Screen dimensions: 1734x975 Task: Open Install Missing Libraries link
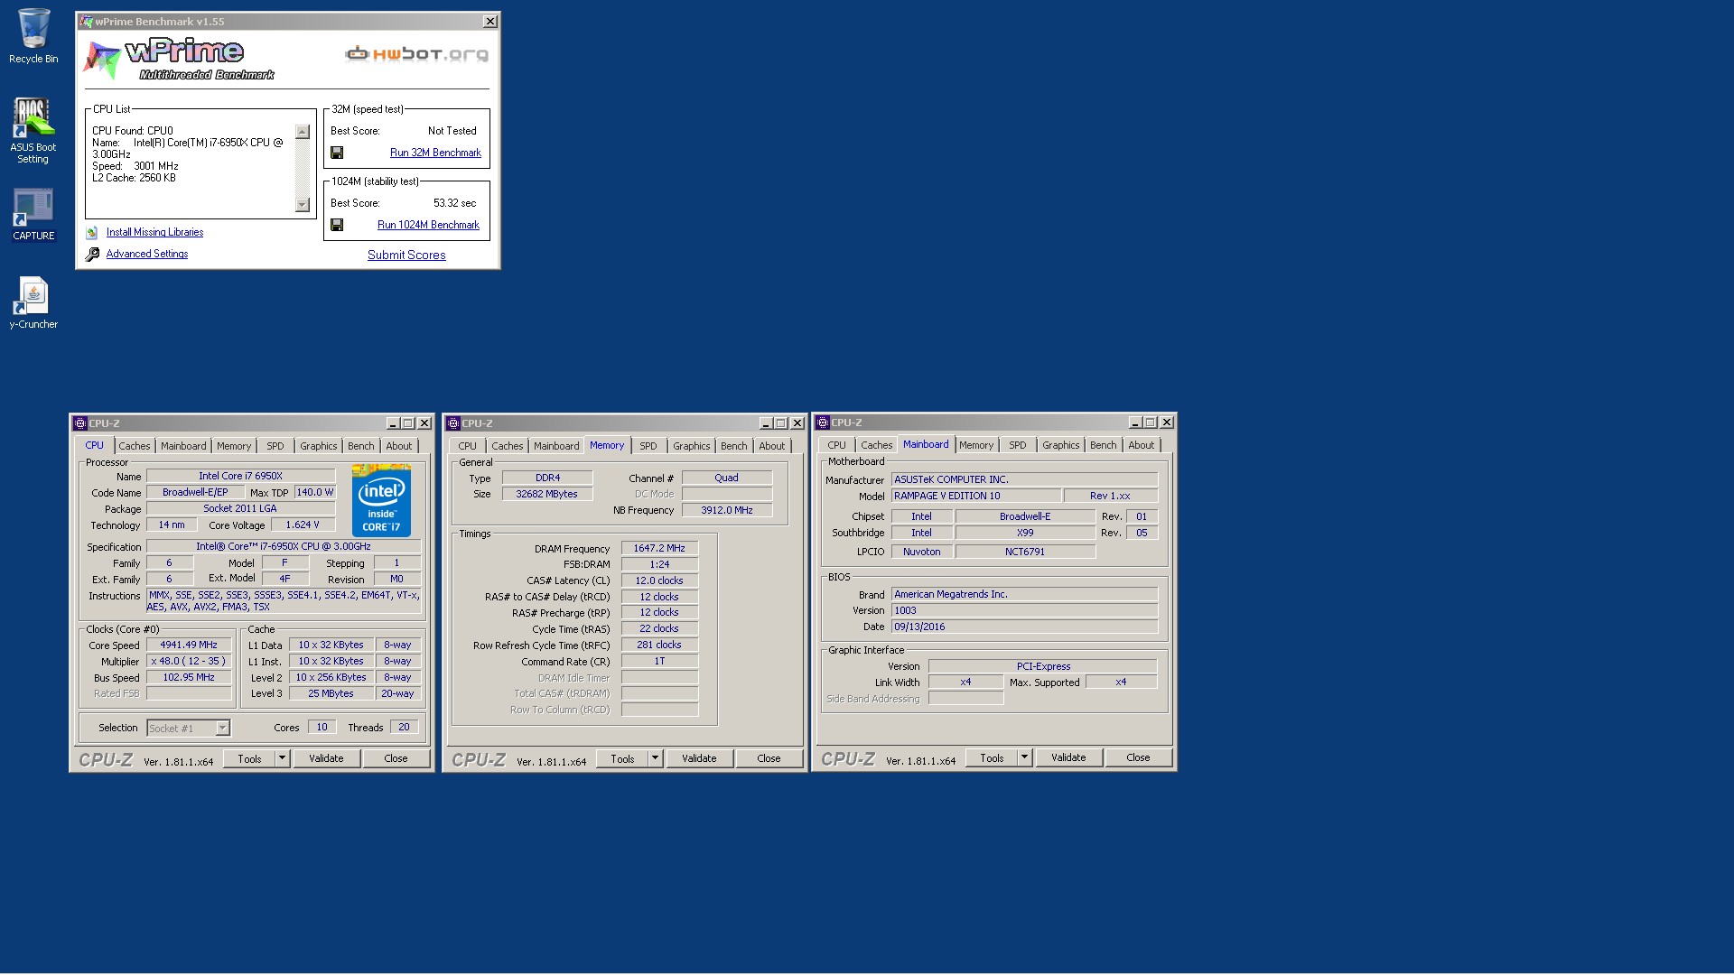pos(154,232)
